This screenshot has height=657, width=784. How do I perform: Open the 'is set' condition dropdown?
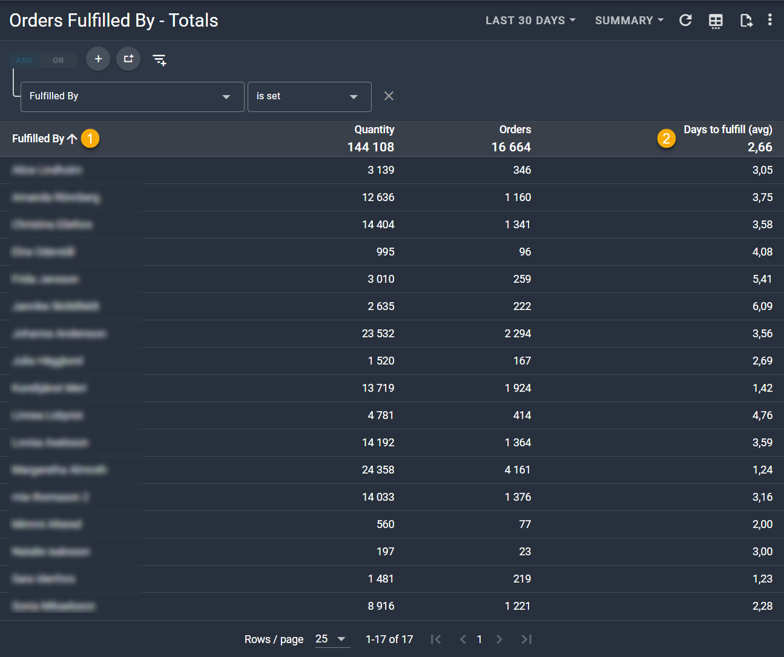point(309,97)
